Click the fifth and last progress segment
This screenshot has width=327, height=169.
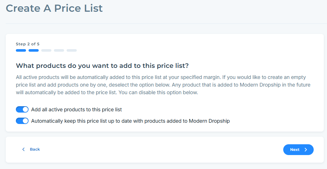72,50
